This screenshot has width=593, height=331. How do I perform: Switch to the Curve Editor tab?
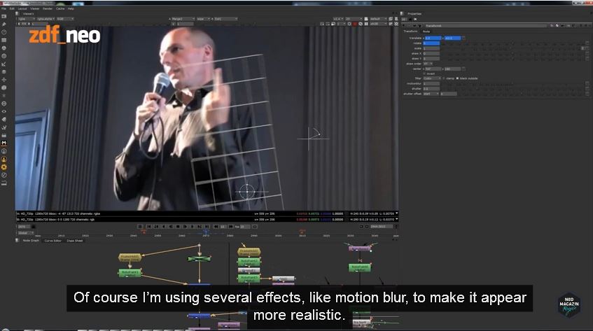coord(53,240)
